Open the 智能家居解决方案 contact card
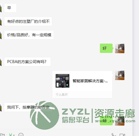This screenshot has width=139, height=136. pyautogui.click(x=82, y=84)
